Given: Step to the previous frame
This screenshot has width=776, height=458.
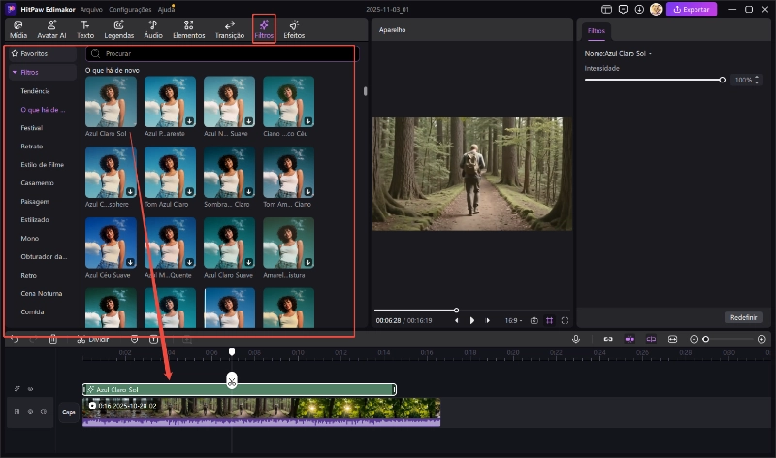Looking at the screenshot, I should coord(456,320).
